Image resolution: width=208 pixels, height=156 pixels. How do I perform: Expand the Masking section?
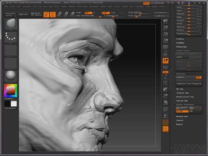[180, 39]
